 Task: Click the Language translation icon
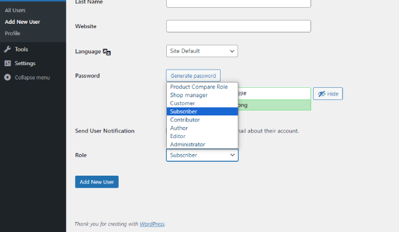pos(107,51)
